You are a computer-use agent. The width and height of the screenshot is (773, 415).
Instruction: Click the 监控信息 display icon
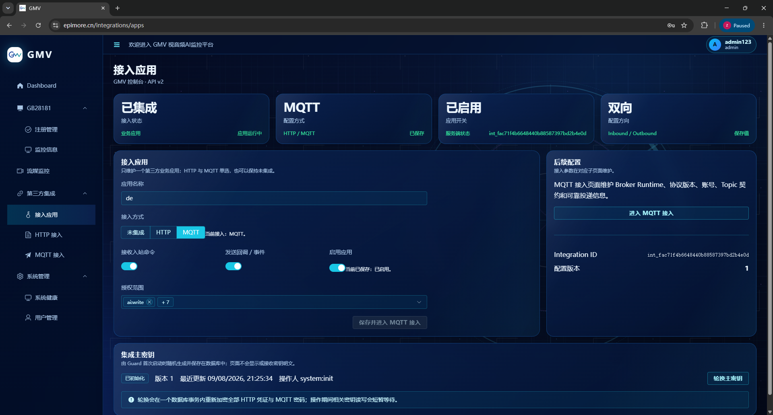tap(28, 150)
